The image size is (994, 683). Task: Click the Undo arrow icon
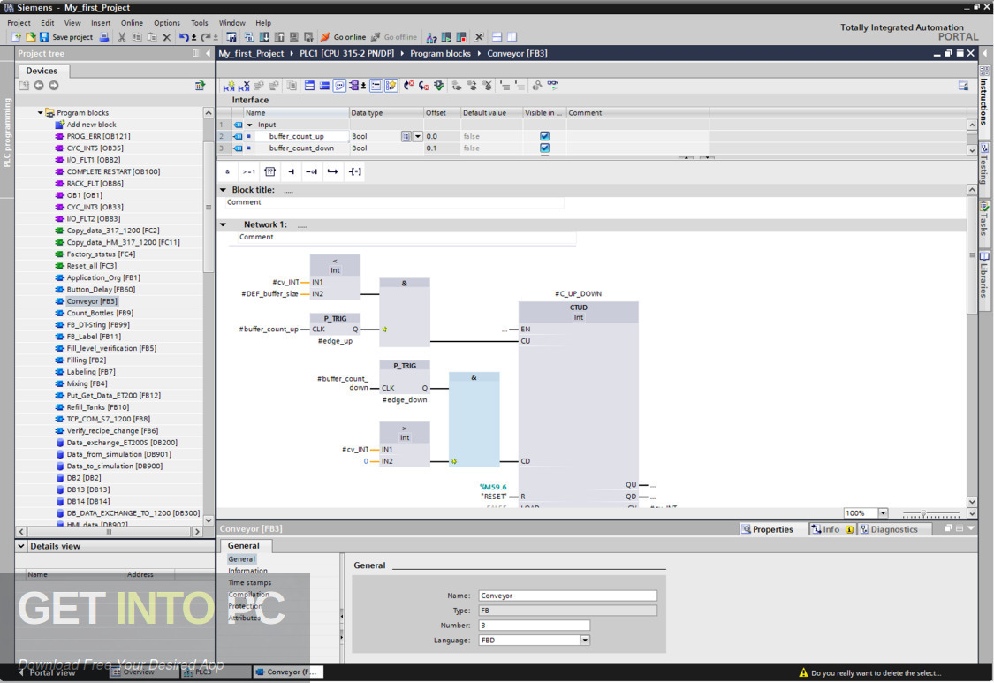[184, 37]
